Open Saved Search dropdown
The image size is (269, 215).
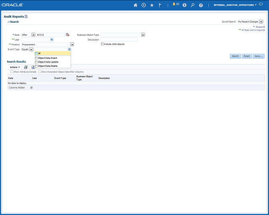261,21
